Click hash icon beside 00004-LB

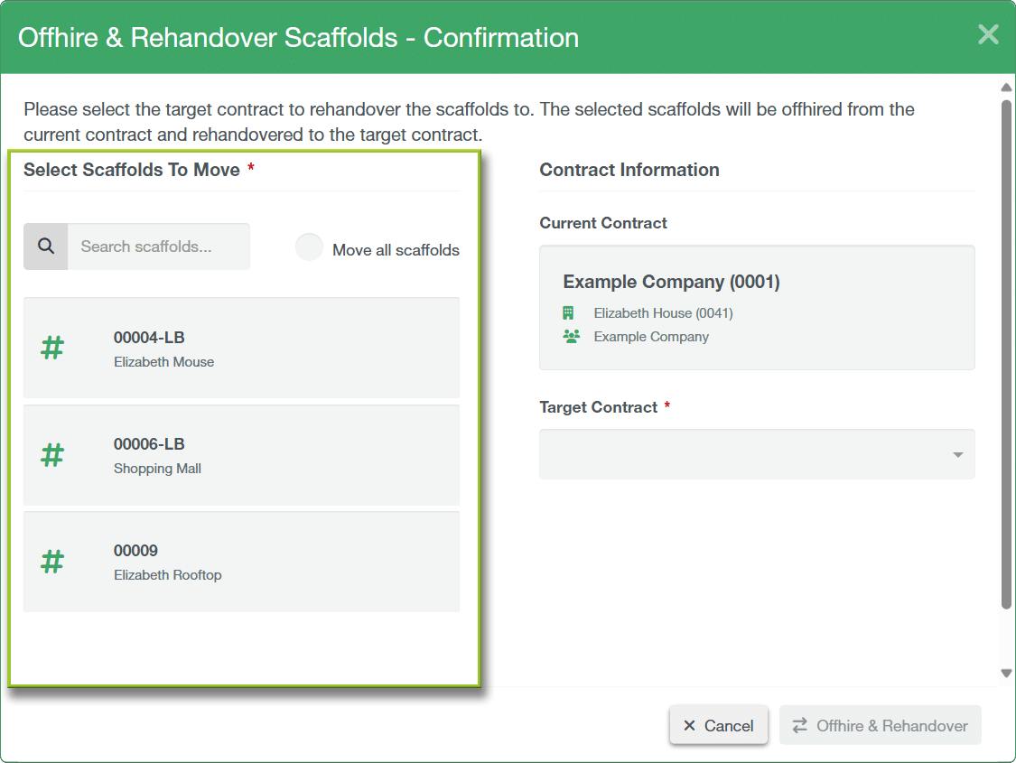coord(52,349)
